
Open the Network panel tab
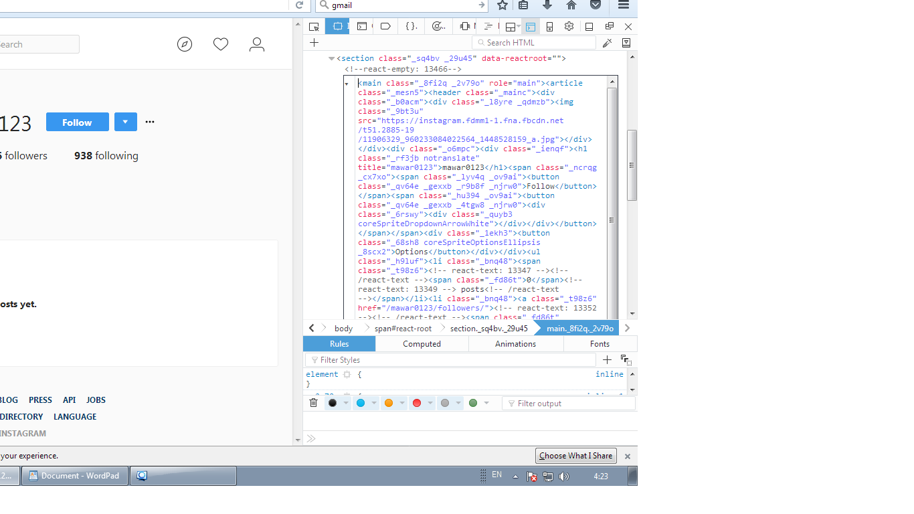[488, 27]
